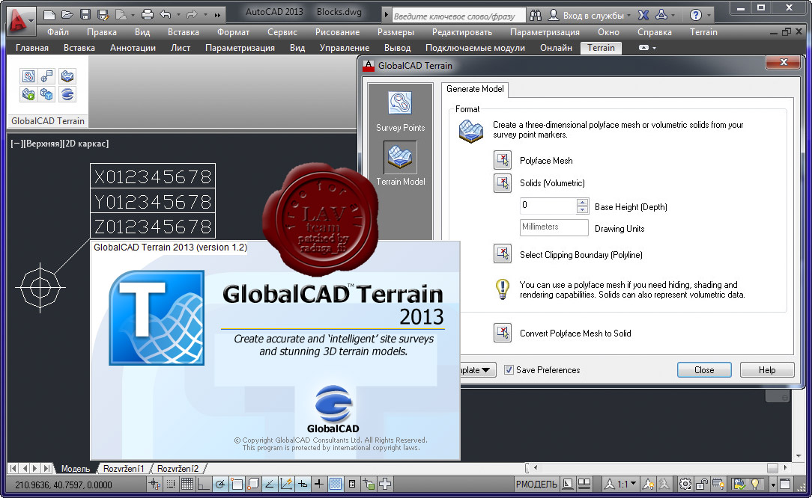Search with binoculars icon
812x498 pixels.
(536, 16)
